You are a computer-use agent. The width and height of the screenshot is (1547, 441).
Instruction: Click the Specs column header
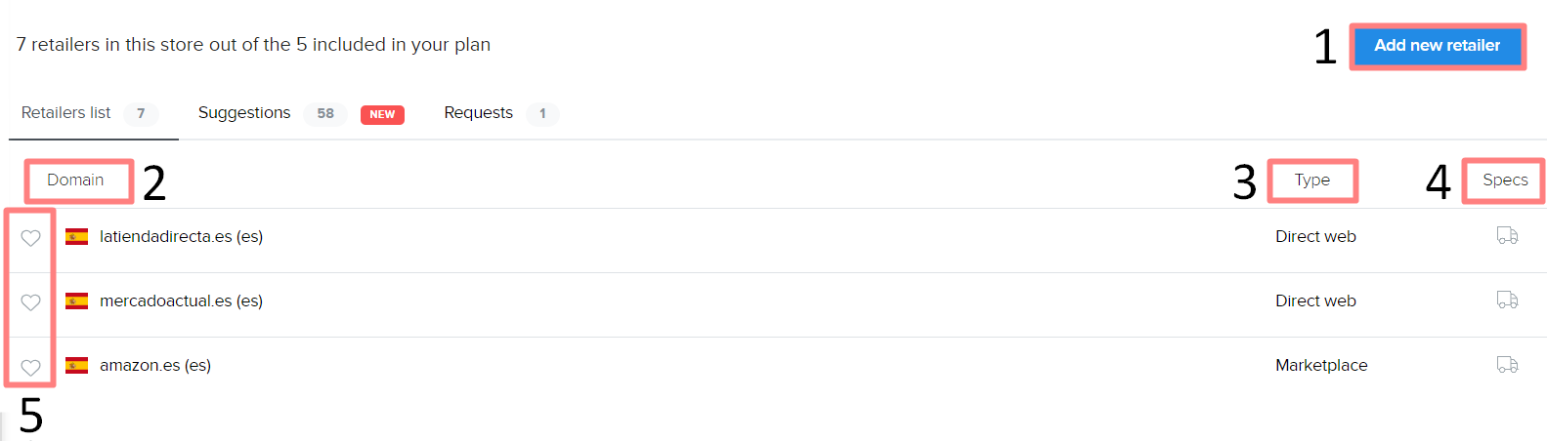[x=1504, y=180]
